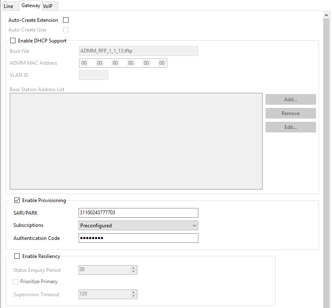This screenshot has width=332, height=308.
Task: Tick the Auto-Create Extension checkbox
Action: (66, 20)
